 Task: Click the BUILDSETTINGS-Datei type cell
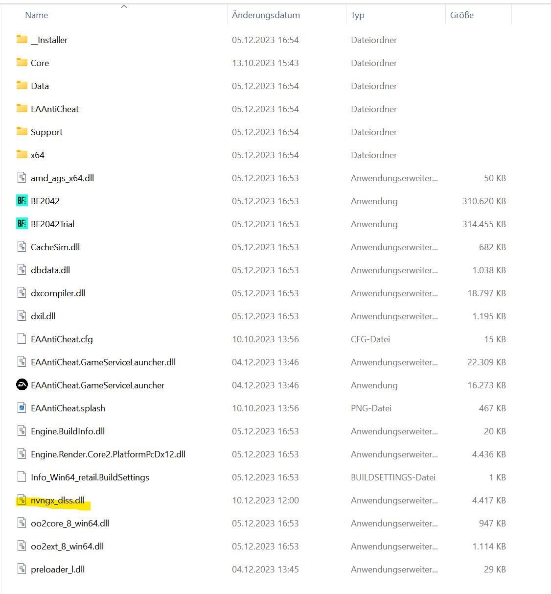[x=393, y=477]
